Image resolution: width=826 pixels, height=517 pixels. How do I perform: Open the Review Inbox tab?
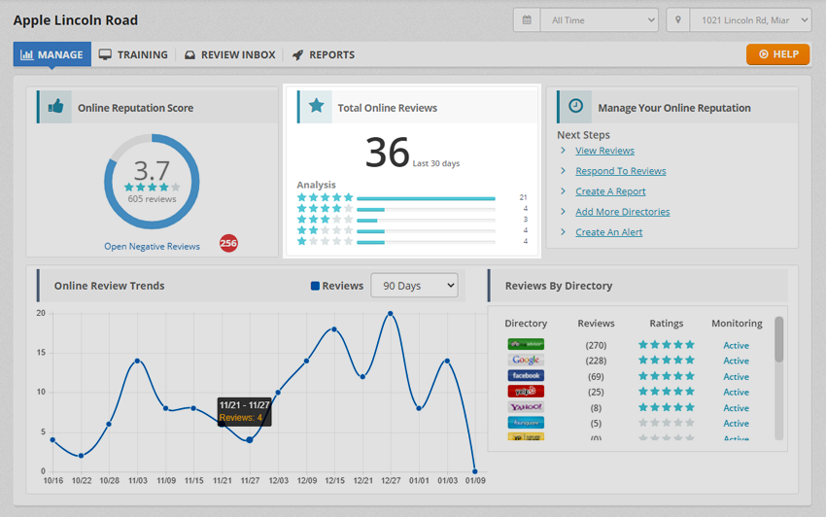[229, 54]
